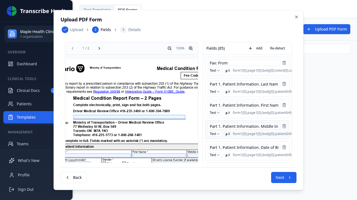Image resolution: width=357 pixels, height=200 pixels.
Task: Go to the next PDF page
Action: (99, 48)
